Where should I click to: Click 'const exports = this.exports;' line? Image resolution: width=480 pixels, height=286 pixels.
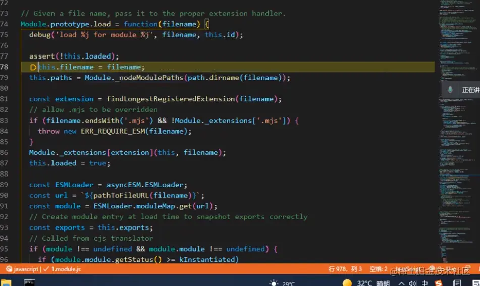pyautogui.click(x=91, y=227)
